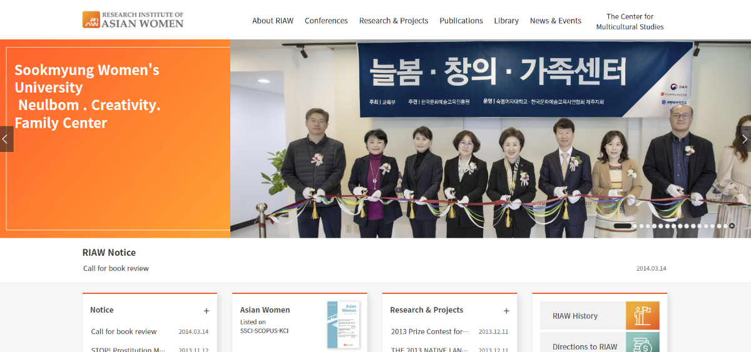Open the Conferences menu
Image resolution: width=751 pixels, height=352 pixels.
click(326, 21)
